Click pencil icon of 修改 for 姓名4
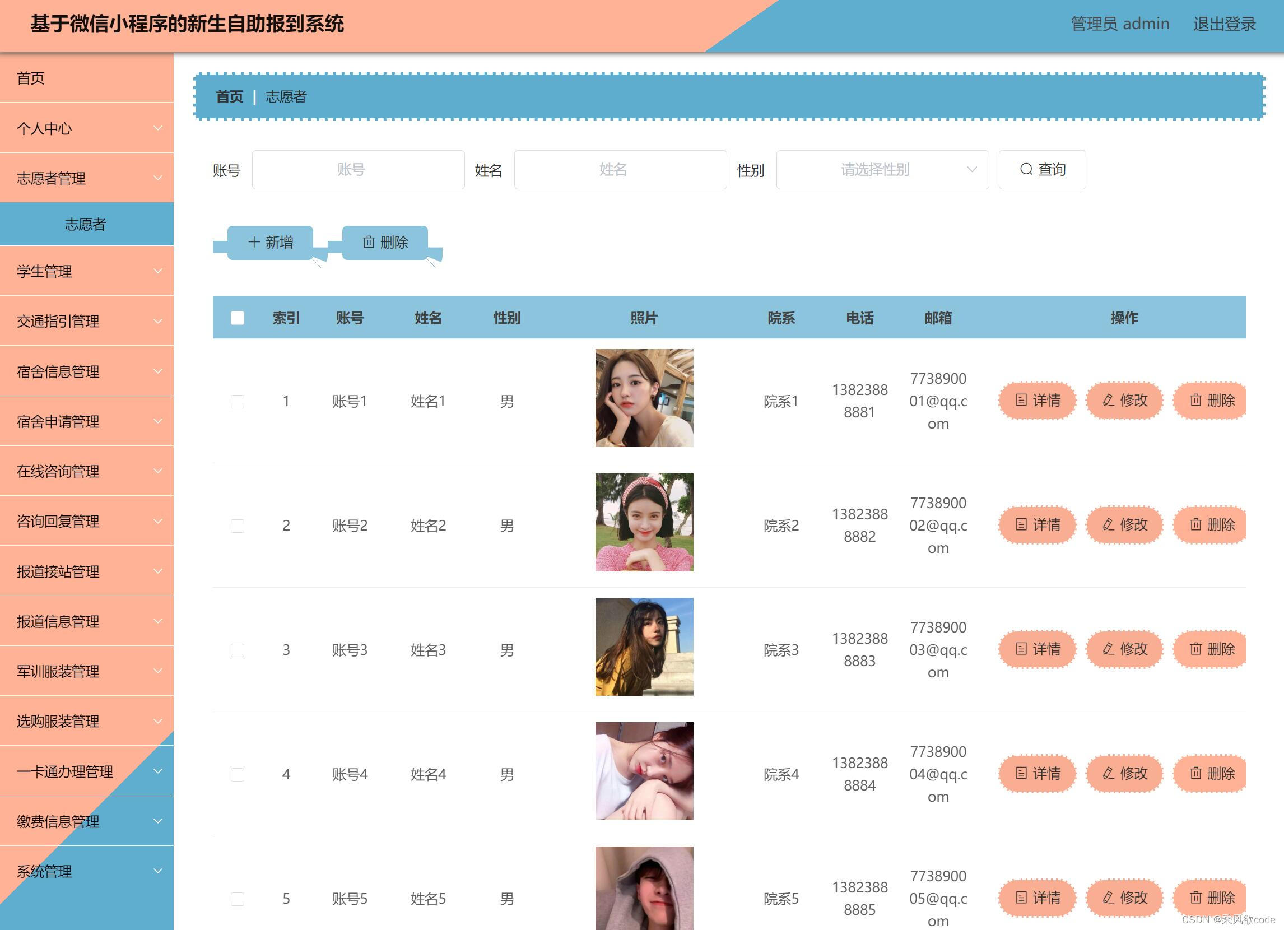 point(1109,773)
